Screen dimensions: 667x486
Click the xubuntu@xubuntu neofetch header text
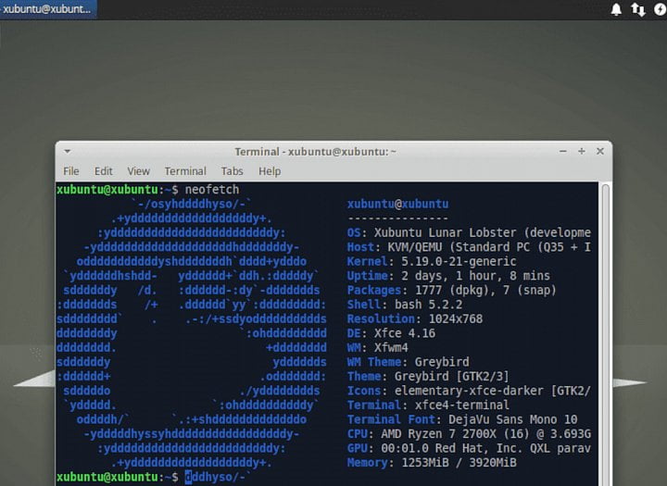397,204
